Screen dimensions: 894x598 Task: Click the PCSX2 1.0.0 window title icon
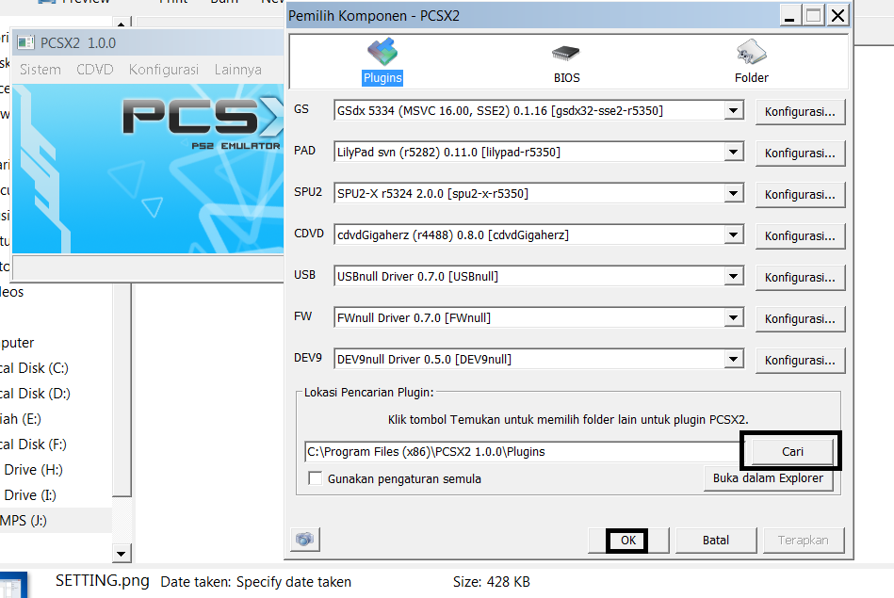pos(25,42)
